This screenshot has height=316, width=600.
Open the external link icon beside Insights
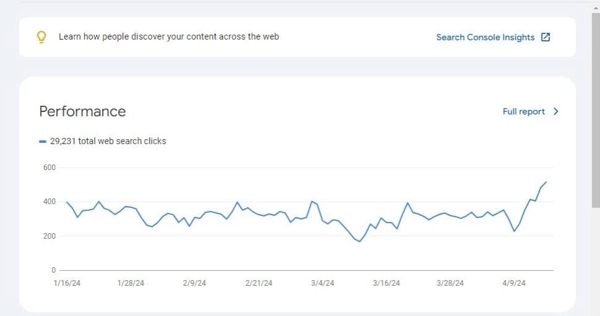(x=546, y=37)
